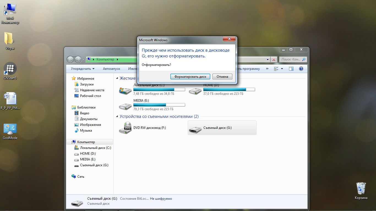Select the R_P_PP_PM Word document icon
The height and width of the screenshot is (211, 376).
coord(10,101)
